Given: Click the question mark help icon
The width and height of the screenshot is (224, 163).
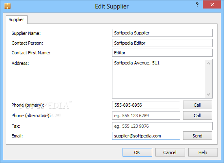Looking at the screenshot, I should point(197,5).
